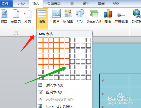Insert a 空白页 blank page

(16, 16)
